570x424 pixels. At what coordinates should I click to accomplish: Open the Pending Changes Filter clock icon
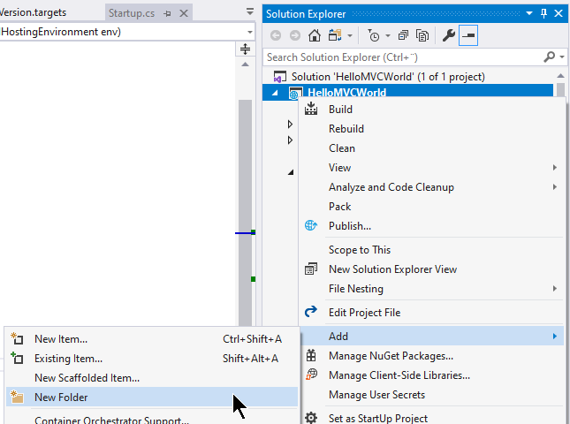tap(373, 35)
